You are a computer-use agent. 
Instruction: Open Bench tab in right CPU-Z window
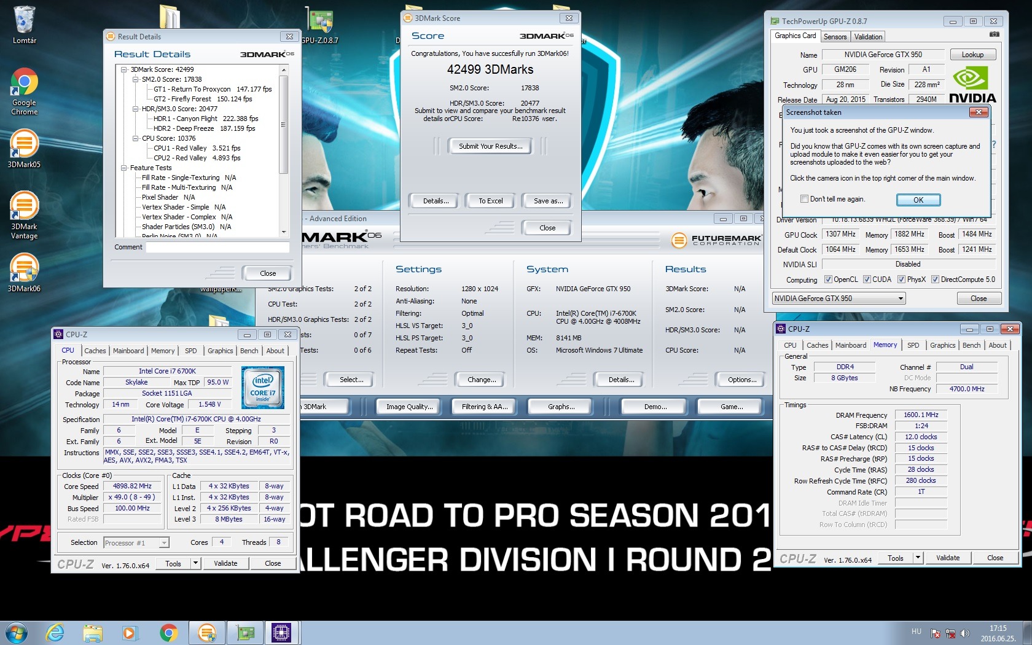pyautogui.click(x=971, y=345)
